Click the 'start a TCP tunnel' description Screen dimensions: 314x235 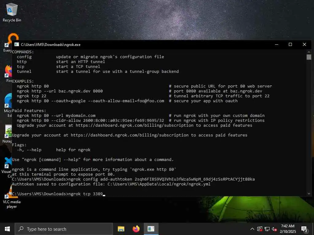click(78, 66)
